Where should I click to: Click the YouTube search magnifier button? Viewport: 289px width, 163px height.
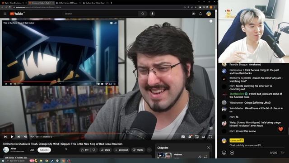pyautogui.click(x=143, y=14)
